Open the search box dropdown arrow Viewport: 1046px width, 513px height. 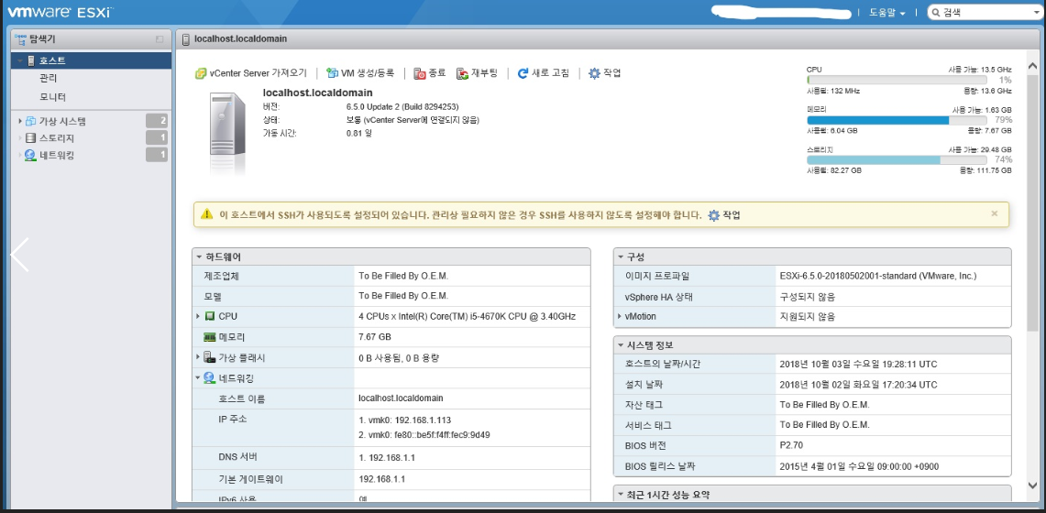point(1035,13)
